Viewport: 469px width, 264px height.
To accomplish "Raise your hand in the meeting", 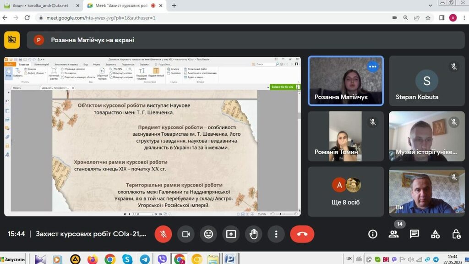I will click(253, 234).
